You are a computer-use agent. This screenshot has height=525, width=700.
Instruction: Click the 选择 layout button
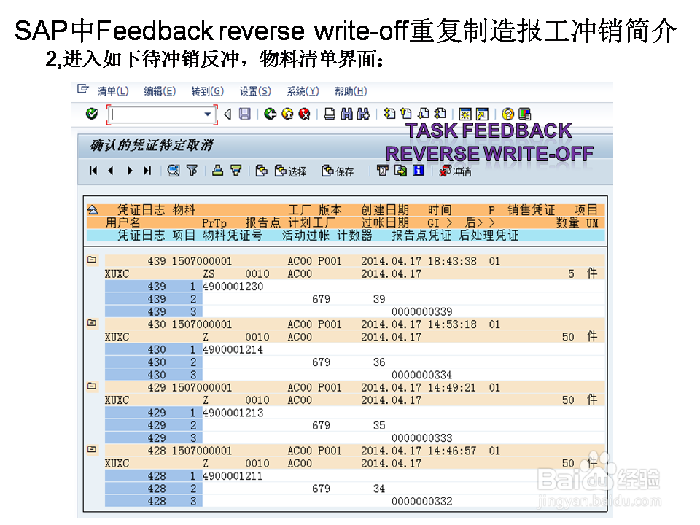[x=291, y=171]
